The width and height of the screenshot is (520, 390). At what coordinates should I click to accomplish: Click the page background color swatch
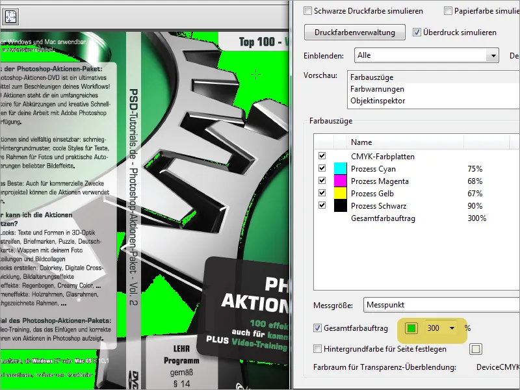pyautogui.click(x=476, y=349)
